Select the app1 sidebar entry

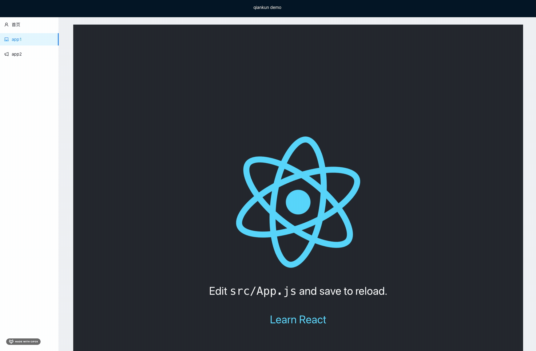(17, 39)
